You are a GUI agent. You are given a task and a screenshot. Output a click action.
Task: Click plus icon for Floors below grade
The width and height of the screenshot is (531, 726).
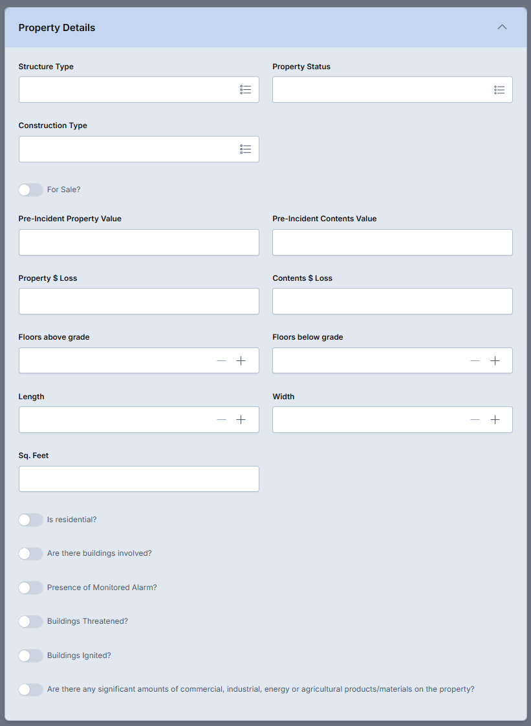click(495, 360)
